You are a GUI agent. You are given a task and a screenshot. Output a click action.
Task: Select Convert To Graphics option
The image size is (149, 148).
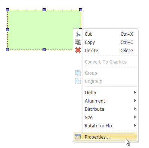[x=105, y=62]
